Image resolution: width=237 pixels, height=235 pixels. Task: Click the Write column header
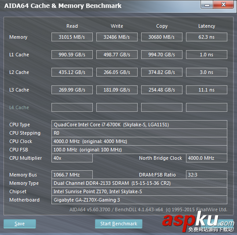(117, 26)
